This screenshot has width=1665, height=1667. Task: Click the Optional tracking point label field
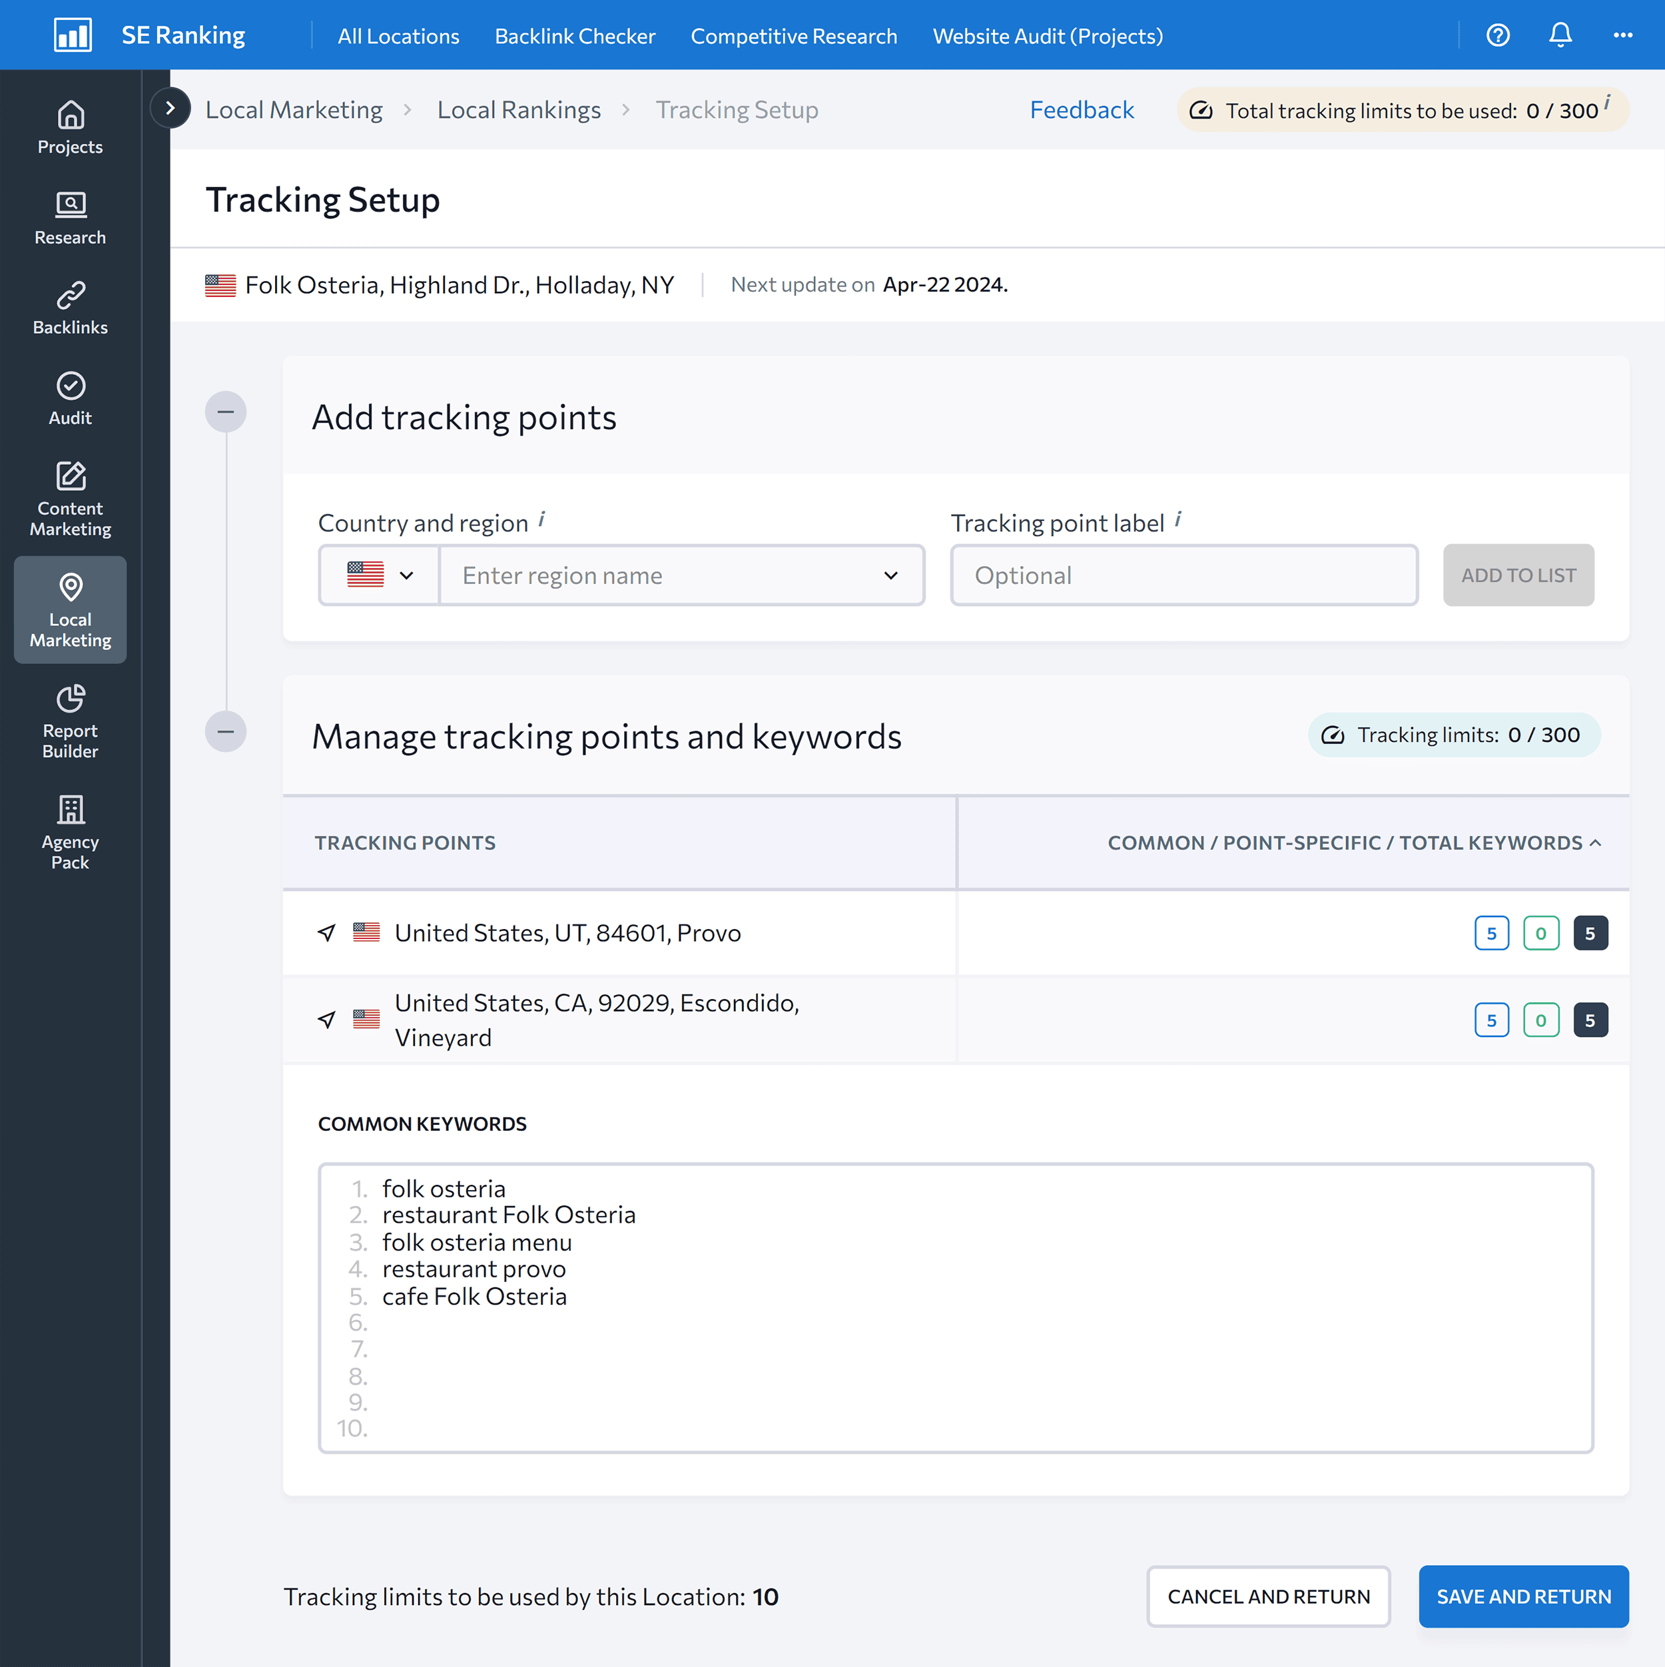(x=1183, y=575)
